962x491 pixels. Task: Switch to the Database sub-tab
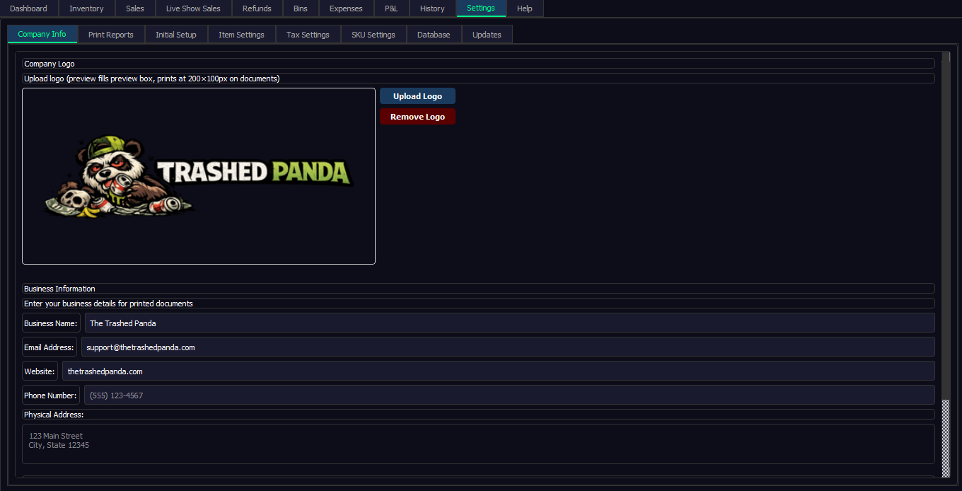click(x=434, y=35)
